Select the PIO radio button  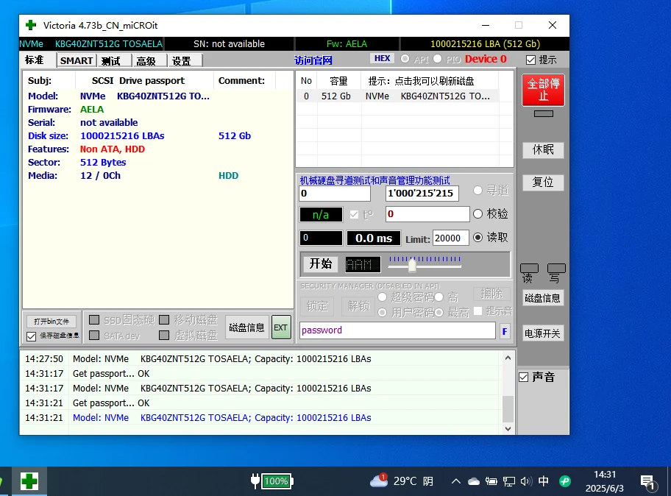tap(437, 59)
